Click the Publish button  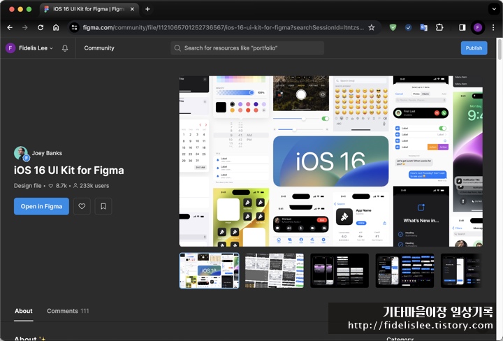click(x=474, y=48)
